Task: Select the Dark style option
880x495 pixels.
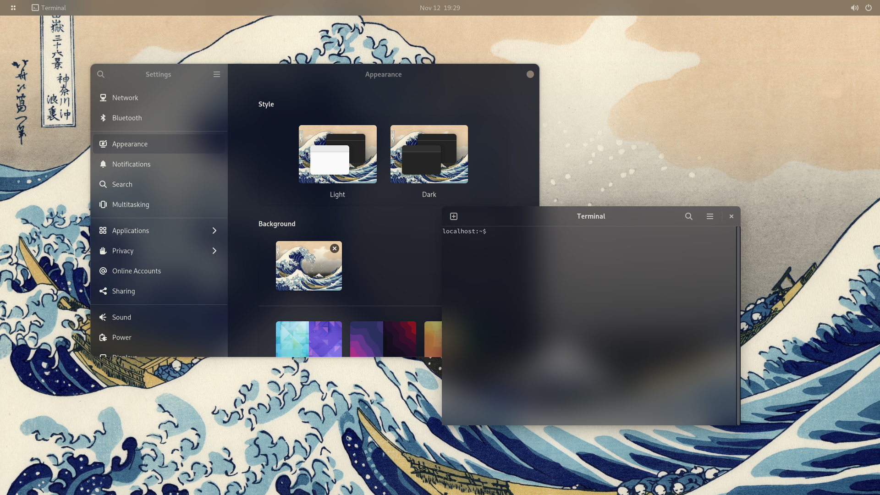Action: point(429,161)
